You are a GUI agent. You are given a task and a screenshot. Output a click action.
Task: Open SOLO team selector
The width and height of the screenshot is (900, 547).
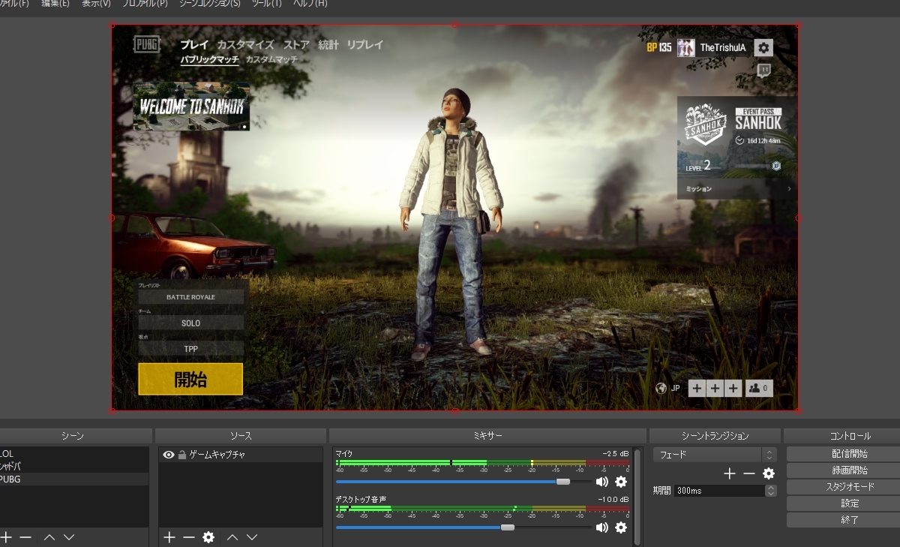point(190,323)
